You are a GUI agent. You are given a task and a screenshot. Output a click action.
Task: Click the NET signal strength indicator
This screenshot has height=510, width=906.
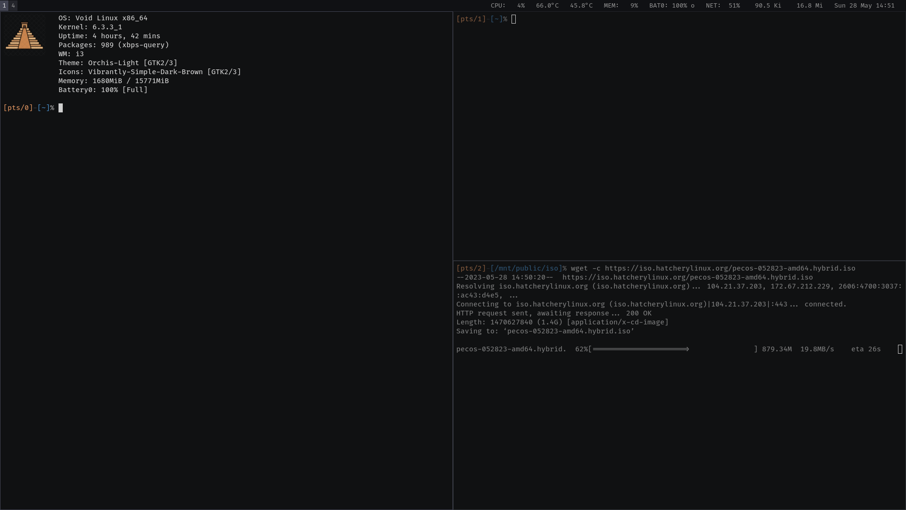coord(722,6)
